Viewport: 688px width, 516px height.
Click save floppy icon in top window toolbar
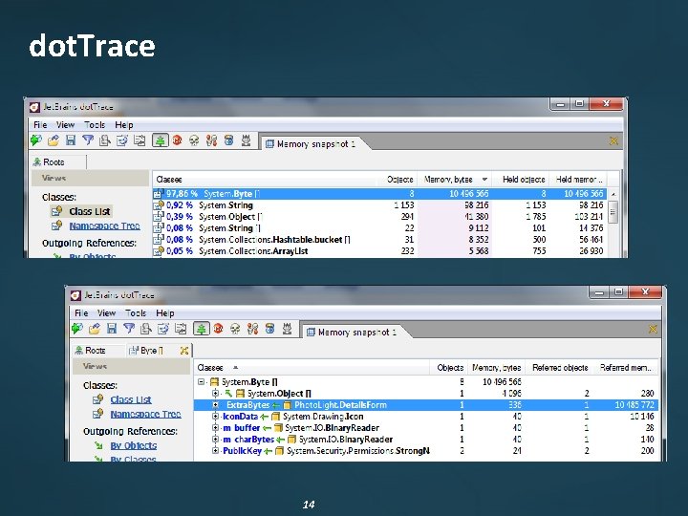coord(71,140)
